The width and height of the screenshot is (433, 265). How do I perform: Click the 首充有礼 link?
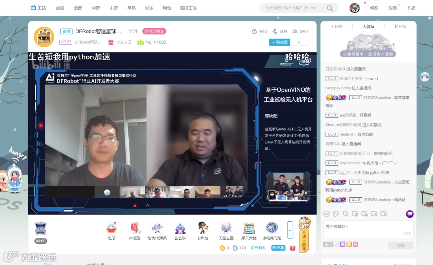pos(259,248)
